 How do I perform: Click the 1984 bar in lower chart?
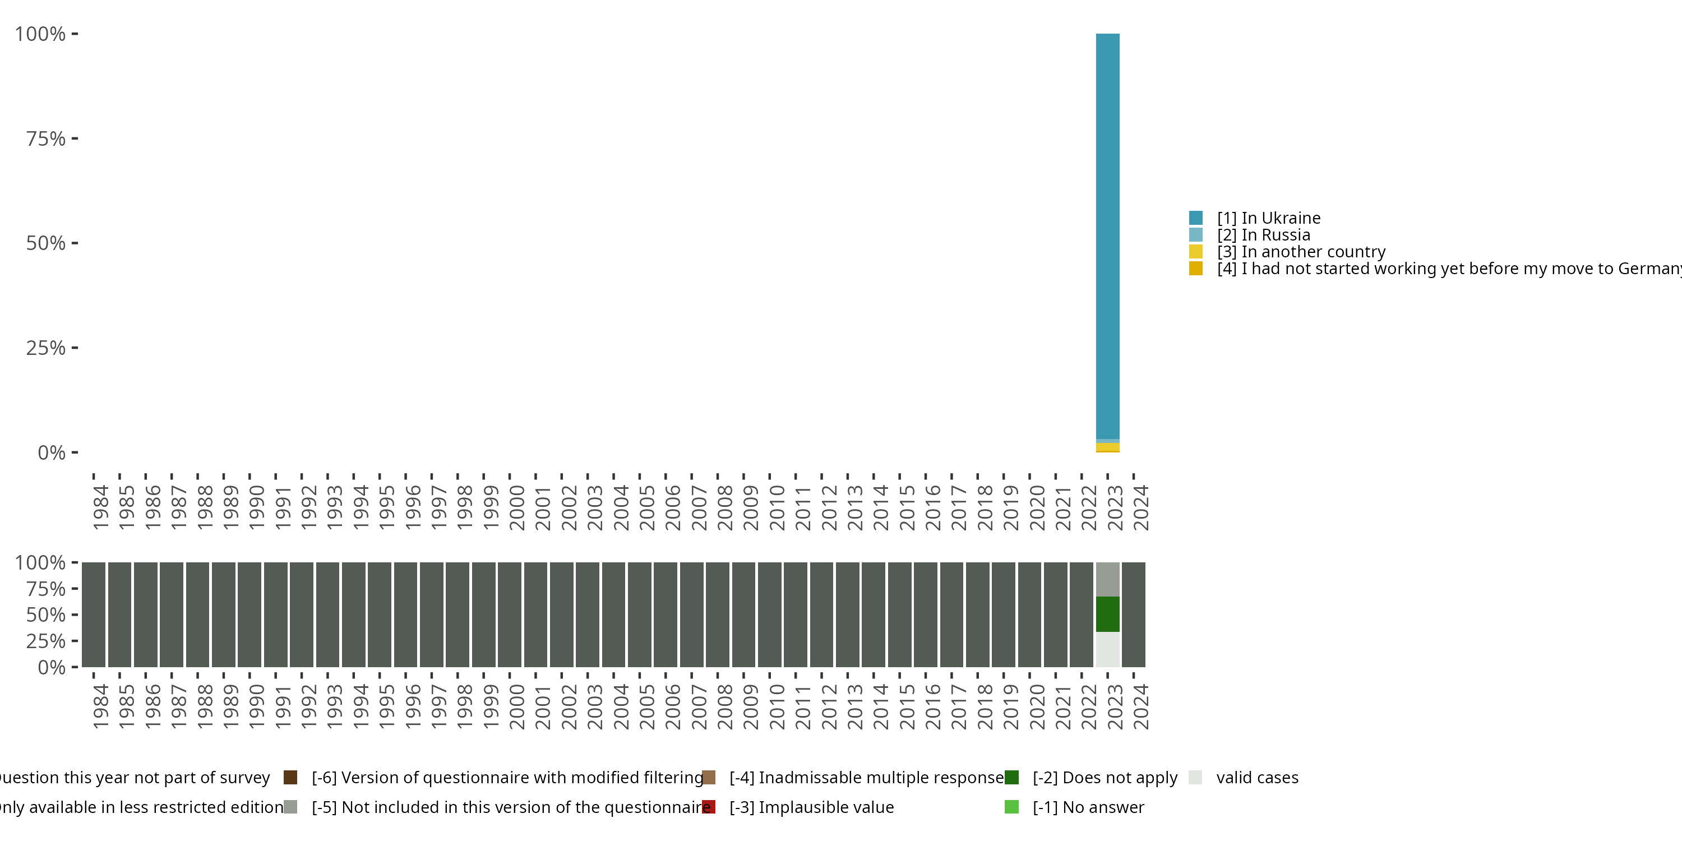click(x=94, y=614)
